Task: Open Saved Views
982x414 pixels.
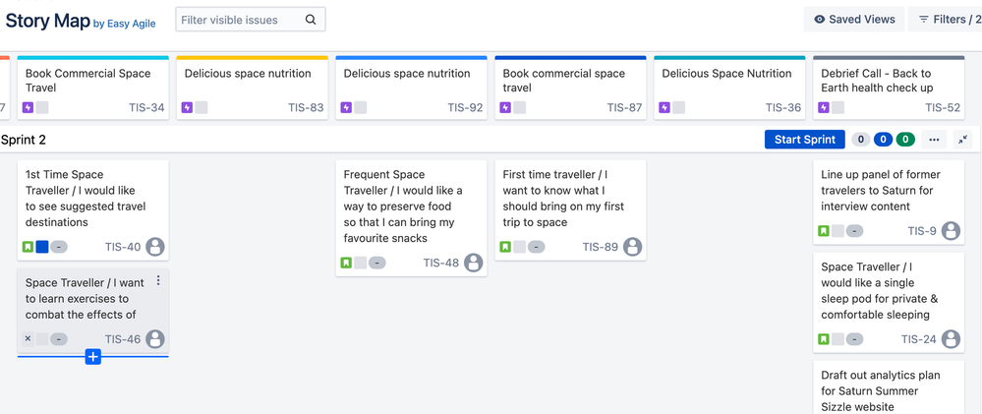Action: coord(854,20)
